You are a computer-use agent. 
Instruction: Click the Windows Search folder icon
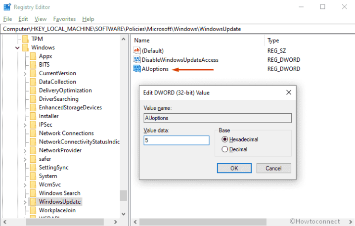tap(33, 193)
